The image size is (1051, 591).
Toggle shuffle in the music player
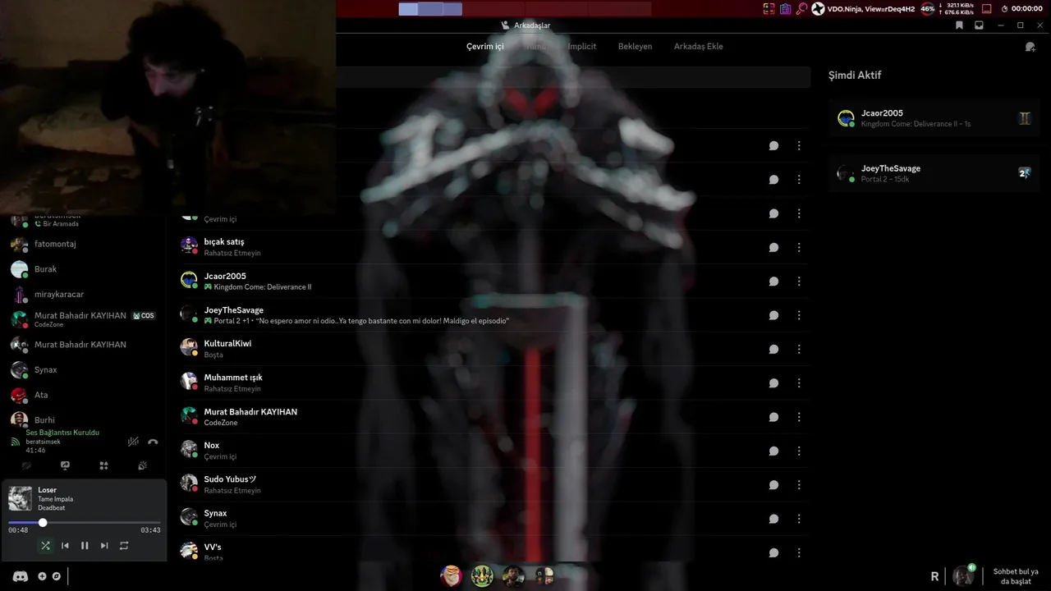[45, 546]
